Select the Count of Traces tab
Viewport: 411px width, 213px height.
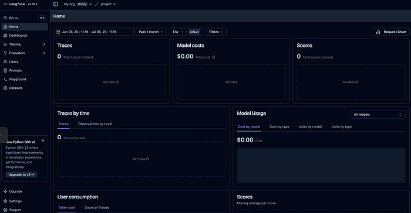point(97,208)
